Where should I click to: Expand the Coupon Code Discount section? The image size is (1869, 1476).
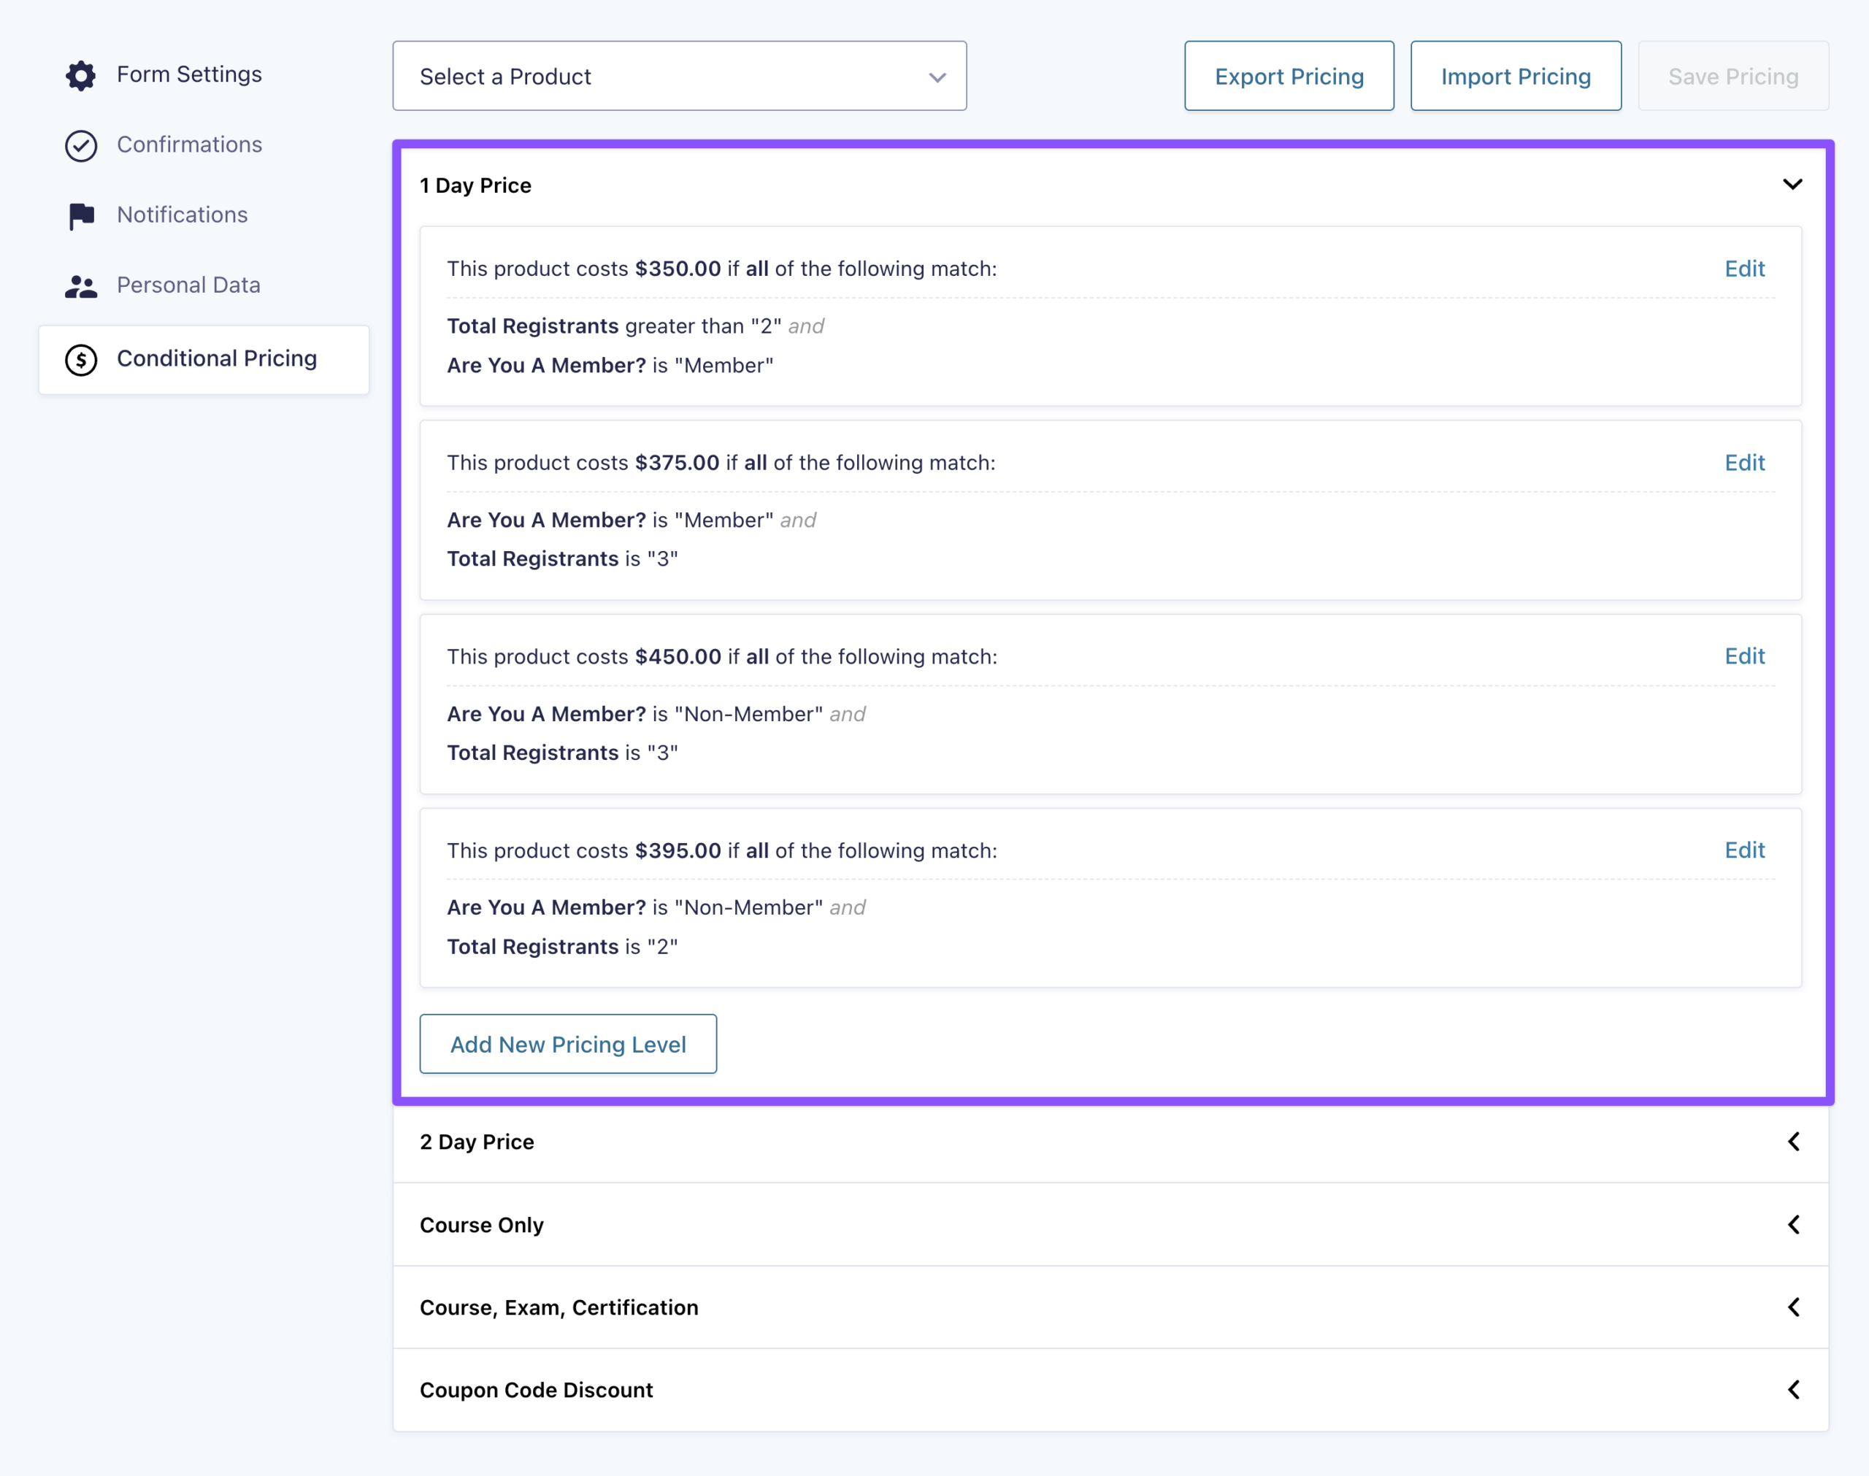[x=1793, y=1390]
